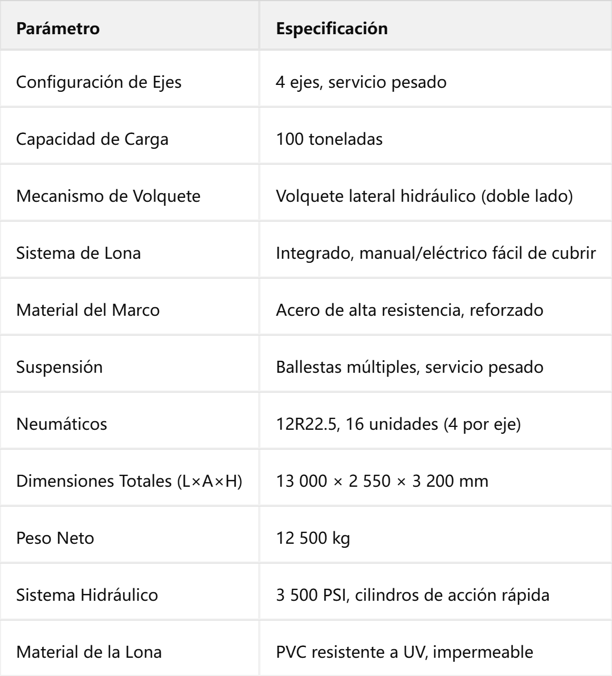
Task: Click the Mecanismo de Volquete row label
Action: [108, 196]
